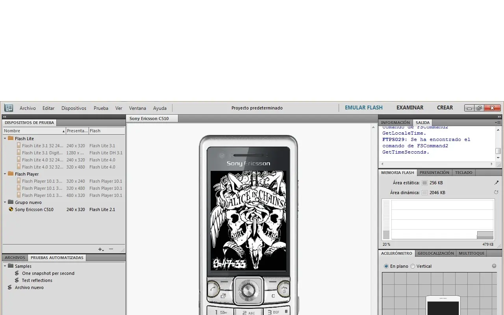The width and height of the screenshot is (504, 315).
Task: Click the EXAMINAR workspace button
Action: [x=410, y=107]
